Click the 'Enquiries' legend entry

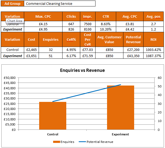(x=64, y=142)
